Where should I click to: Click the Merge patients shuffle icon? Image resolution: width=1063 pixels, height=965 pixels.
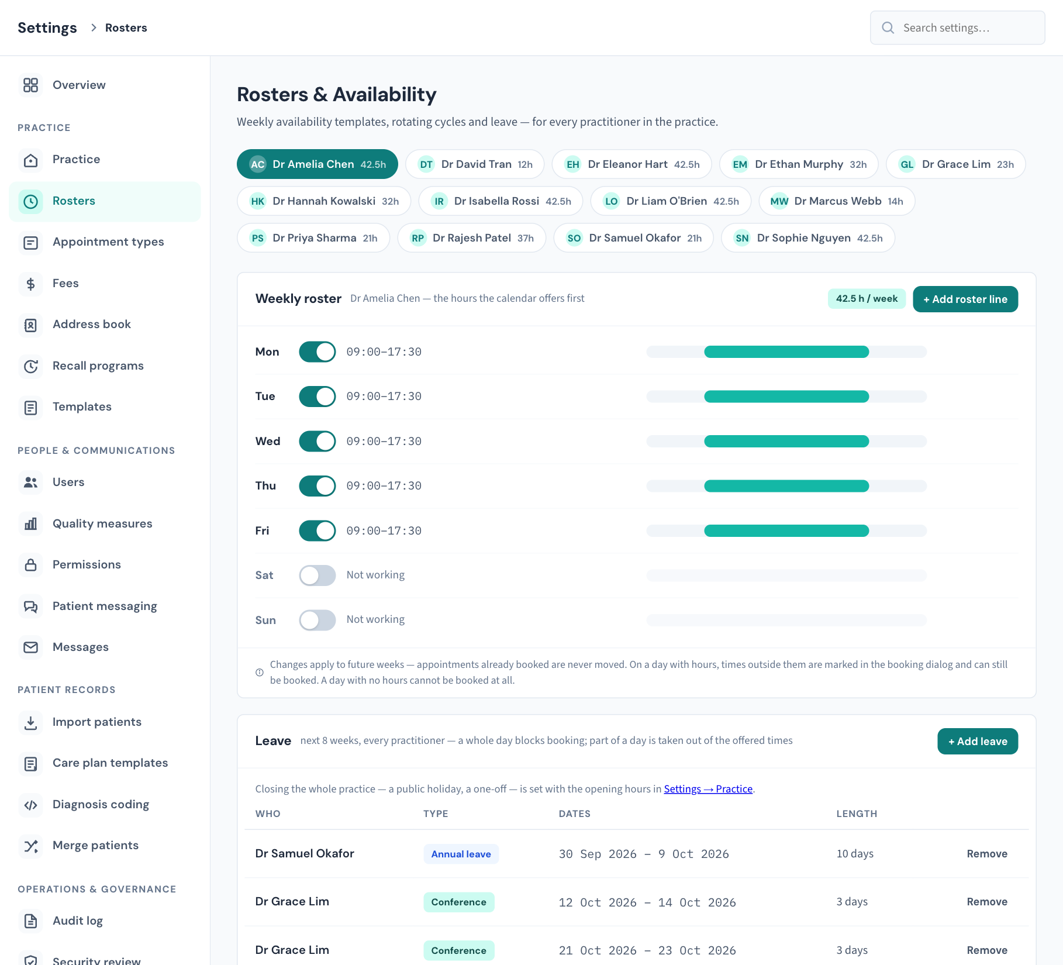tap(30, 846)
